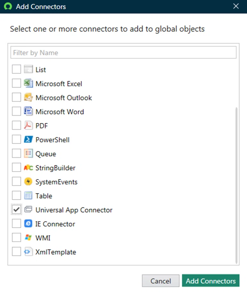Click the IE Connector browser icon
247x294 pixels.
click(28, 223)
